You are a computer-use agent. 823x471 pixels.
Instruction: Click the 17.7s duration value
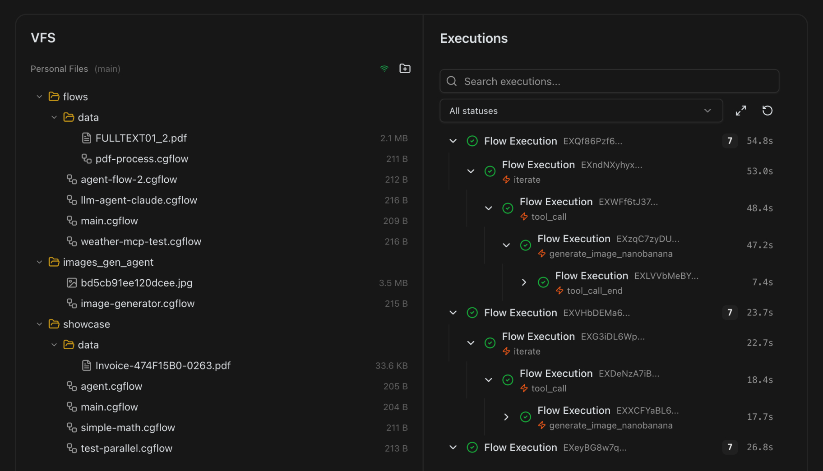[x=760, y=417]
